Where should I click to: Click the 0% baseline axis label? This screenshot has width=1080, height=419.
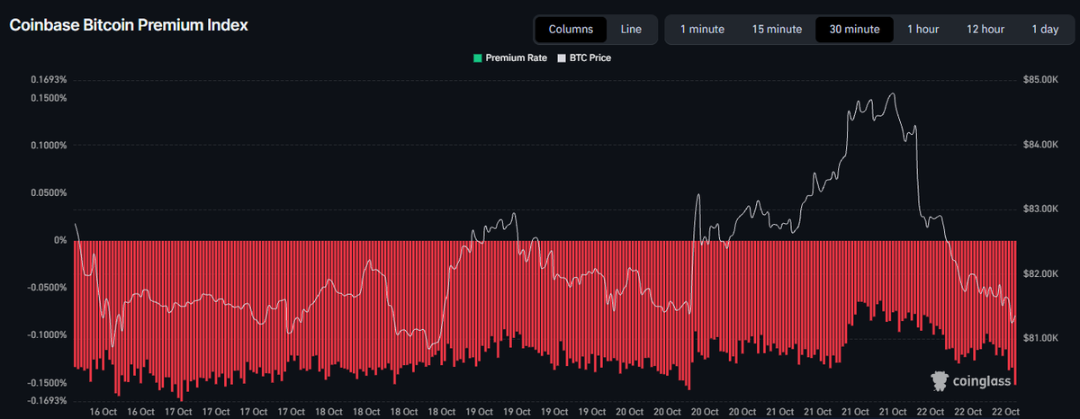(60, 240)
